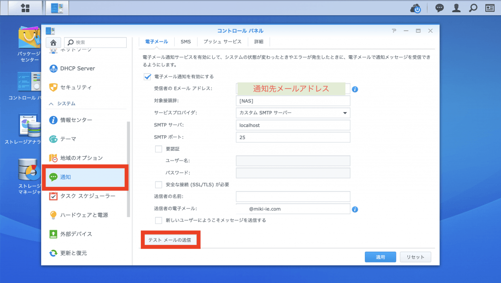Open the Package Center desktop icon

point(29,38)
